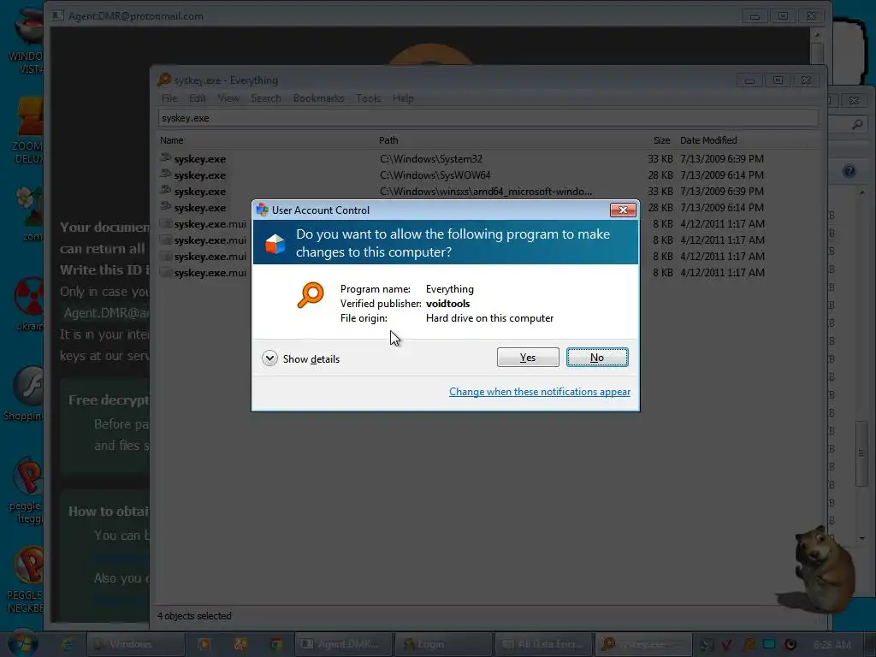
Task: Click the Everything app icon in its title bar
Action: 164,80
